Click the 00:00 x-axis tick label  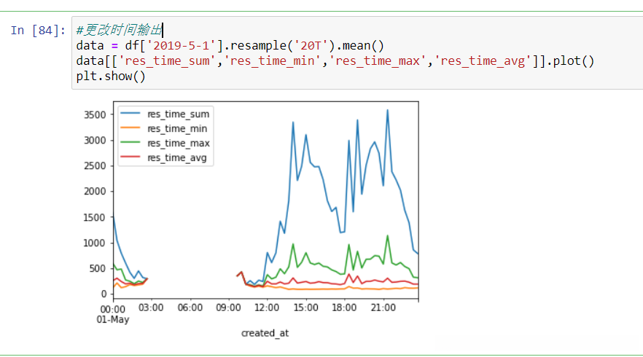113,309
